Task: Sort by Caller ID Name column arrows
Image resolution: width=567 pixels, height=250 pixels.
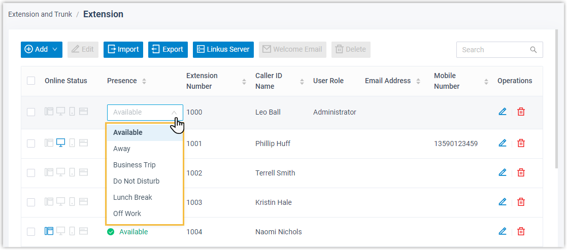Action: 302,82
